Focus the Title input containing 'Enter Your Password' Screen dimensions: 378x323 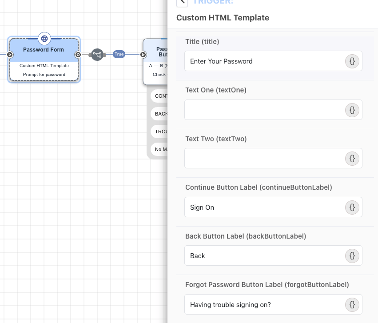pyautogui.click(x=264, y=61)
